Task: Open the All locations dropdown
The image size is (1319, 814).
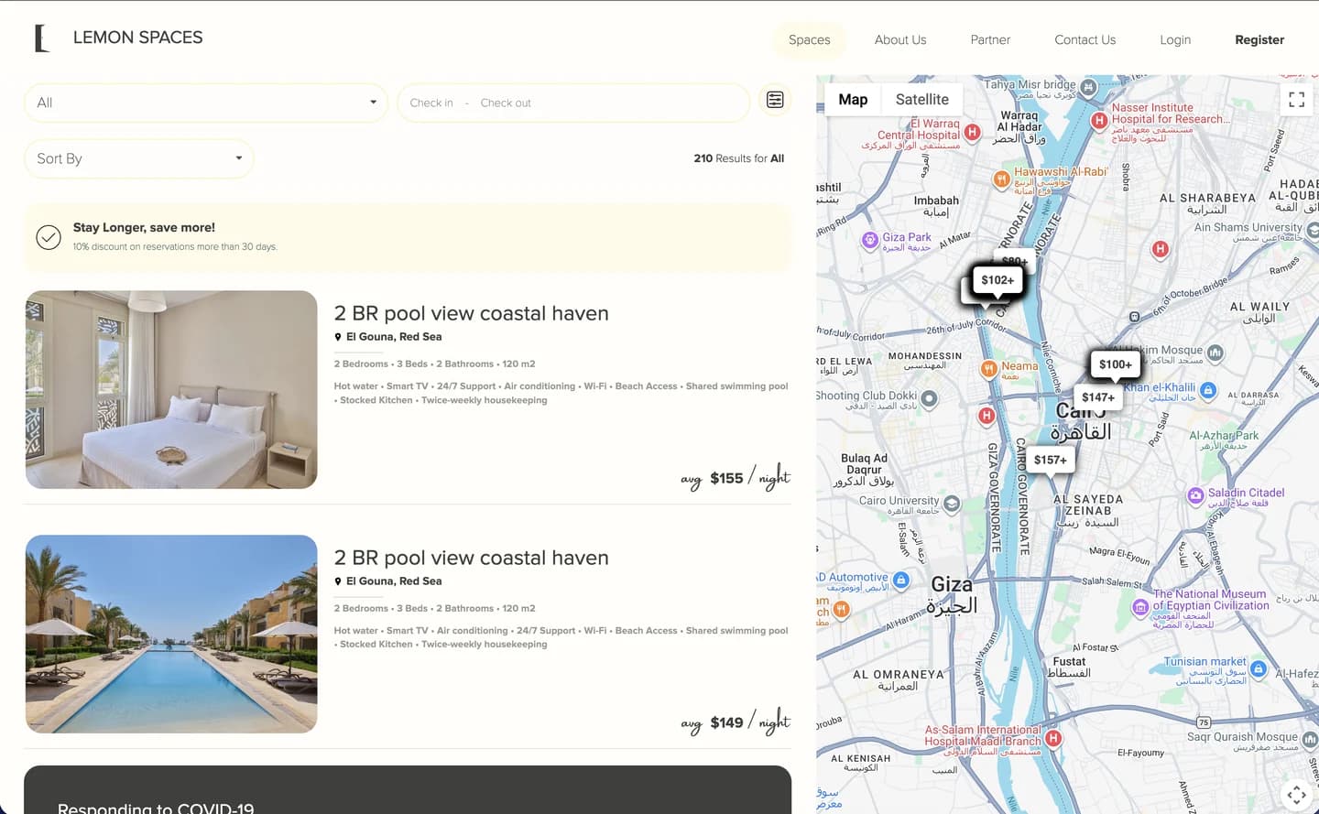Action: [206, 103]
